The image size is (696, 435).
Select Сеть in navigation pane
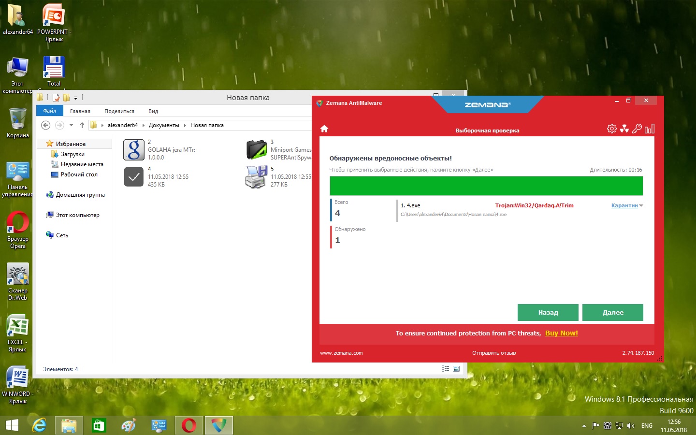click(62, 235)
